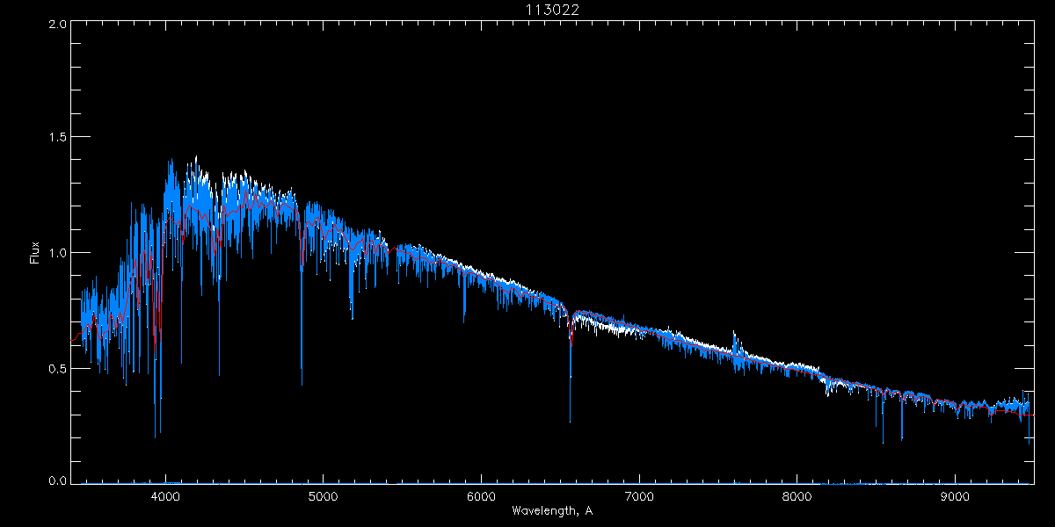Click the Flux y-axis label
Image resolution: width=1055 pixels, height=527 pixels.
tap(35, 253)
